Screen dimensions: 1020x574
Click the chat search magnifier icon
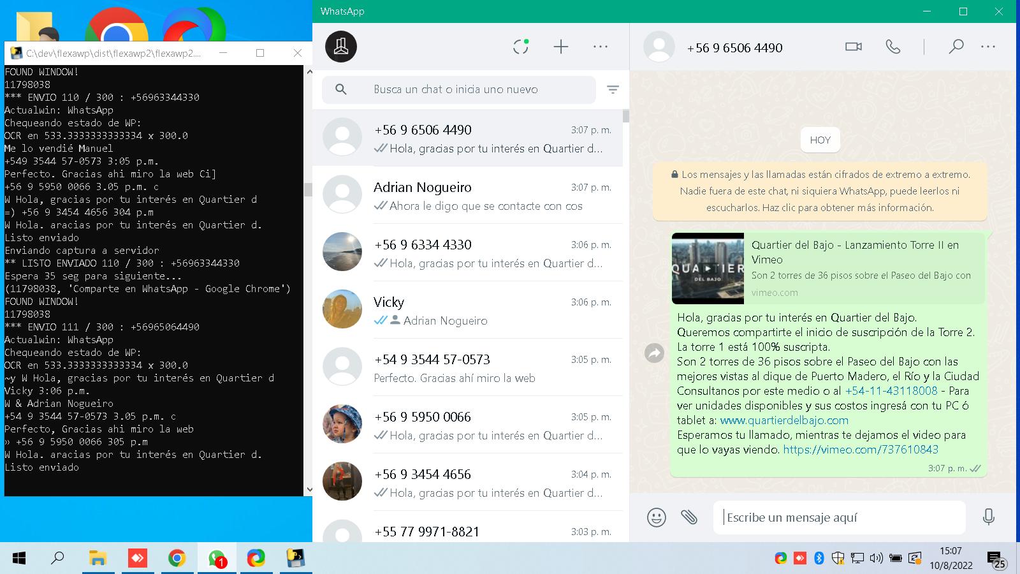341,89
